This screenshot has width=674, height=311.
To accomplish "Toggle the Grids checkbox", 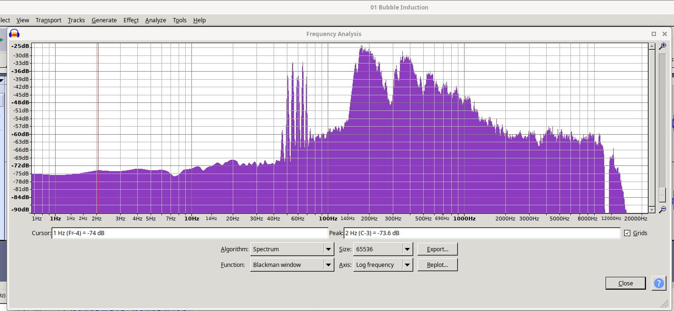I will pos(627,233).
